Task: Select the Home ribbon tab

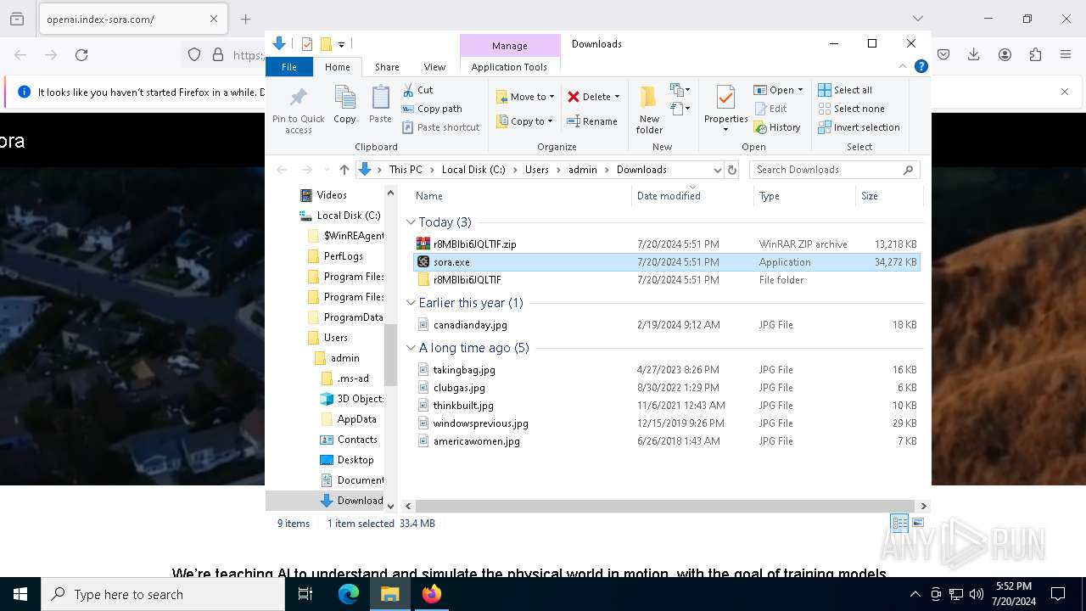Action: point(337,67)
